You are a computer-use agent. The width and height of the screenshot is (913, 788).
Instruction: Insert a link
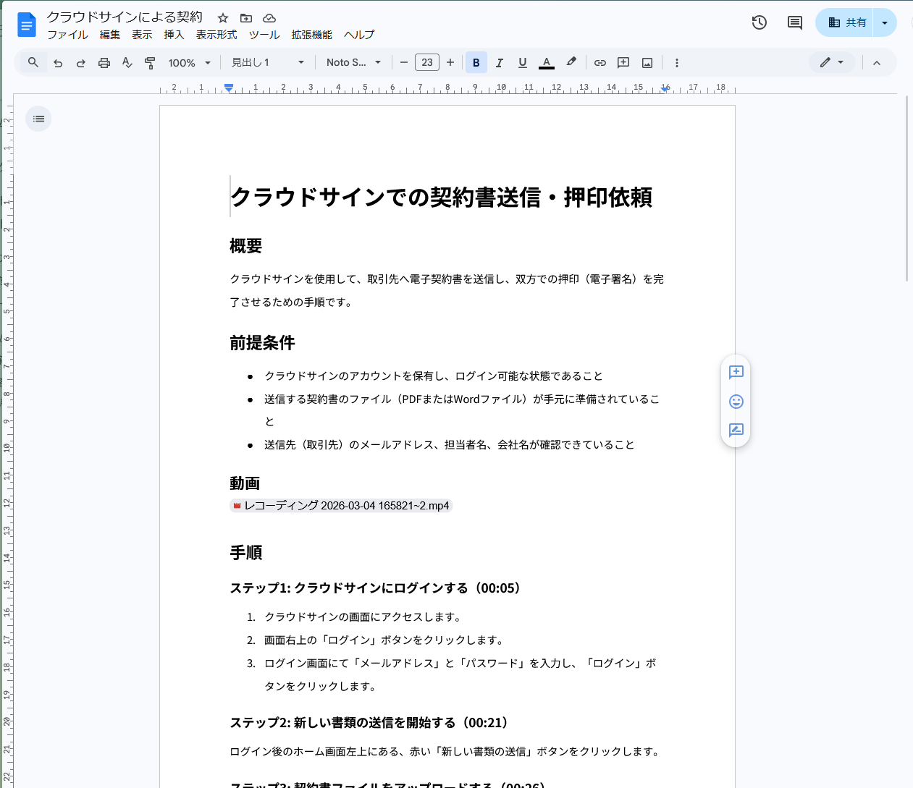(600, 63)
